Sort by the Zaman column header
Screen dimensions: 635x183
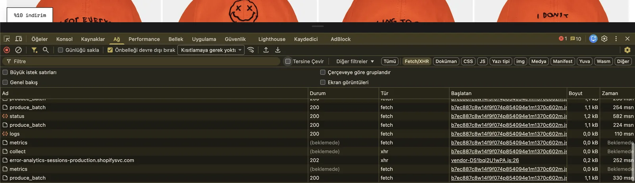coord(617,93)
